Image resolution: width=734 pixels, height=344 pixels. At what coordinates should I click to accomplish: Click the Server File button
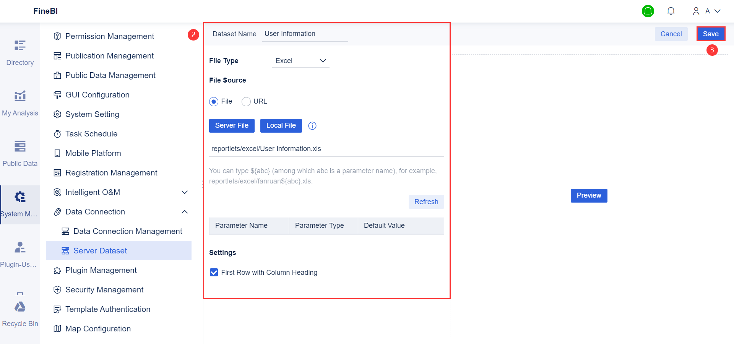(232, 126)
